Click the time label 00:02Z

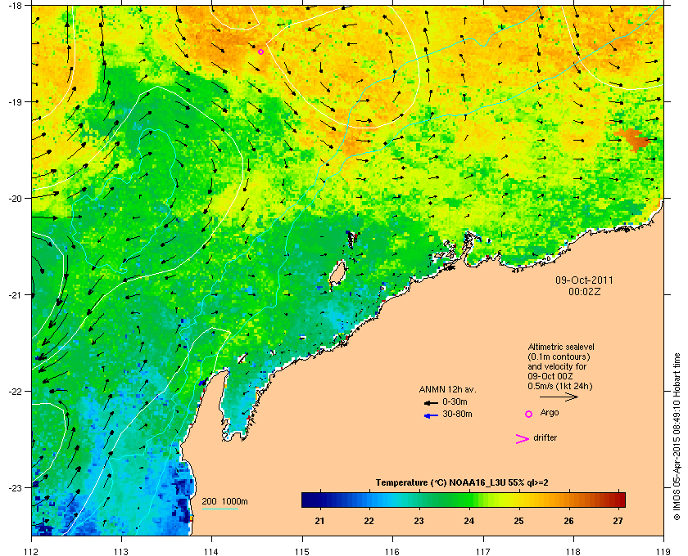coord(584,291)
